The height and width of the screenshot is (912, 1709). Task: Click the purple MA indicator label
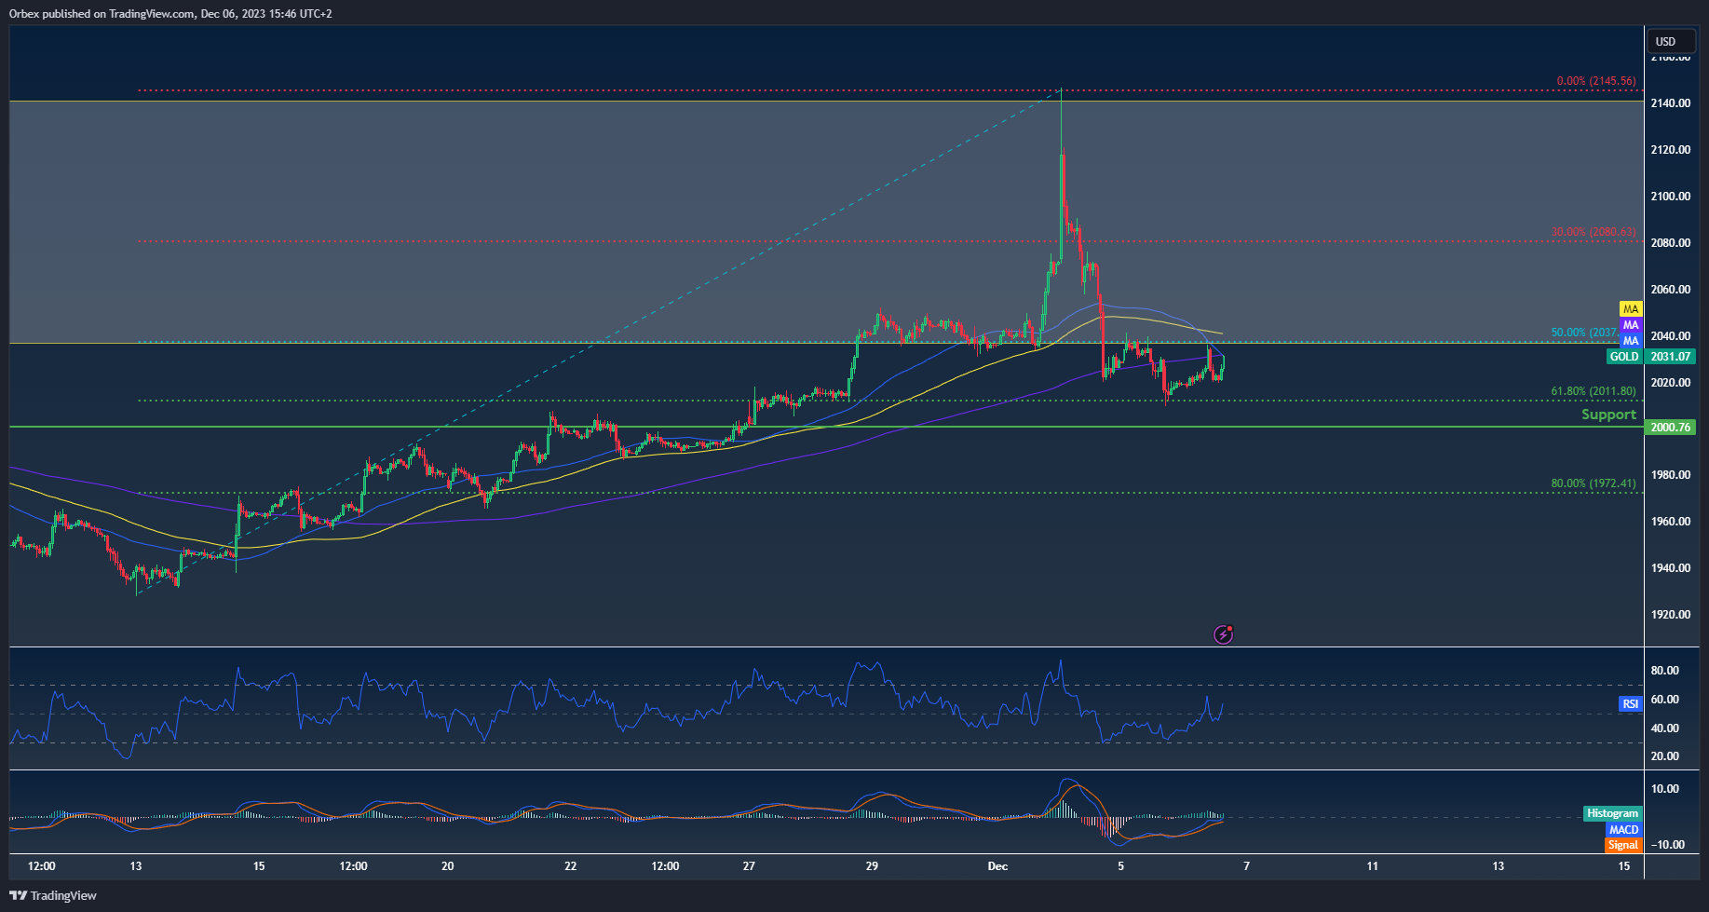(1630, 325)
